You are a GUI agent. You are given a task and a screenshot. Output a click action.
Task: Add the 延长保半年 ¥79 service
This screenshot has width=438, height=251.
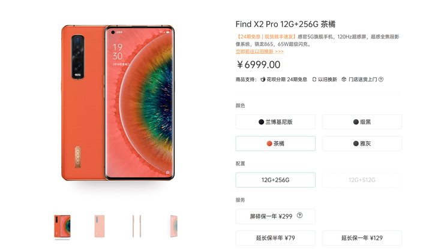click(x=275, y=238)
